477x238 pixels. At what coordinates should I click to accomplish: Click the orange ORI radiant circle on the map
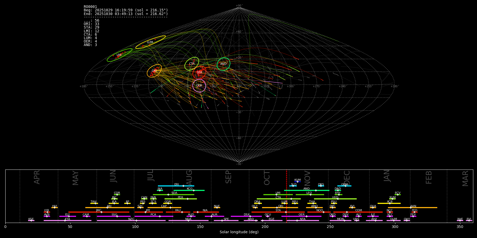pos(154,71)
